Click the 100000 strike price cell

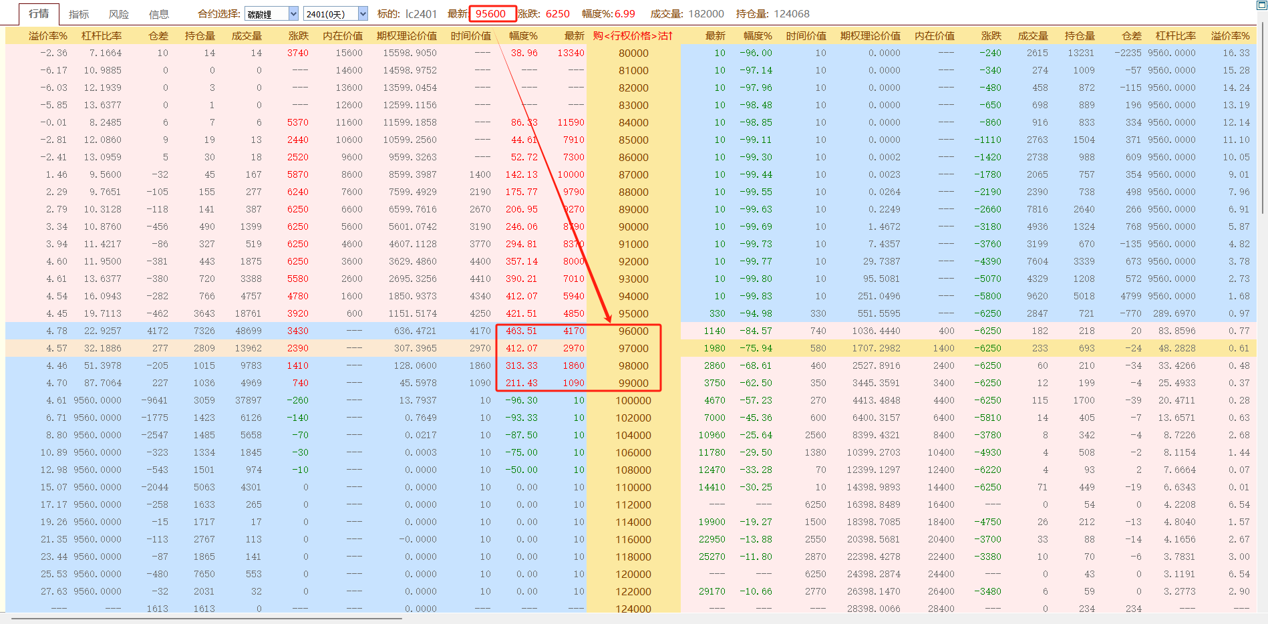633,400
